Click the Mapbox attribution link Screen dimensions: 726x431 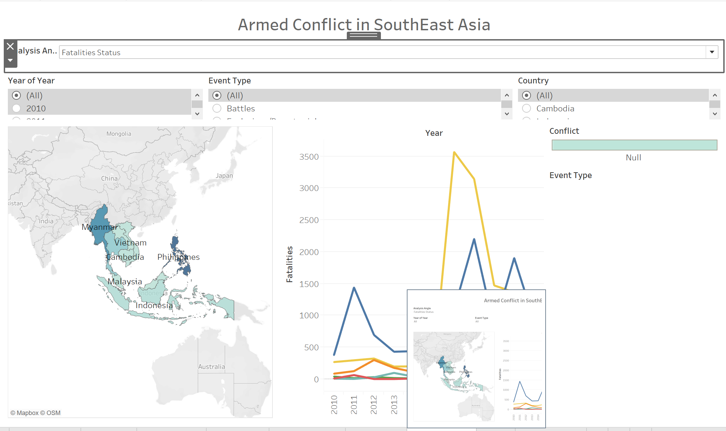click(x=27, y=413)
